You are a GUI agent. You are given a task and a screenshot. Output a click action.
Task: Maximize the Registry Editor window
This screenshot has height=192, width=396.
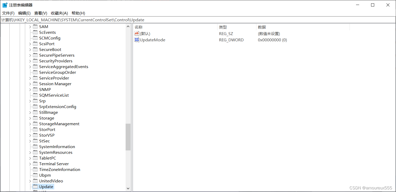[373, 5]
